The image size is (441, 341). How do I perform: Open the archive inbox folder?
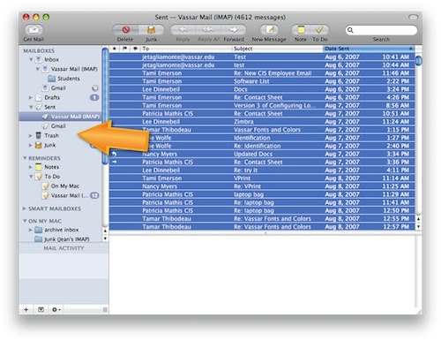(x=62, y=230)
